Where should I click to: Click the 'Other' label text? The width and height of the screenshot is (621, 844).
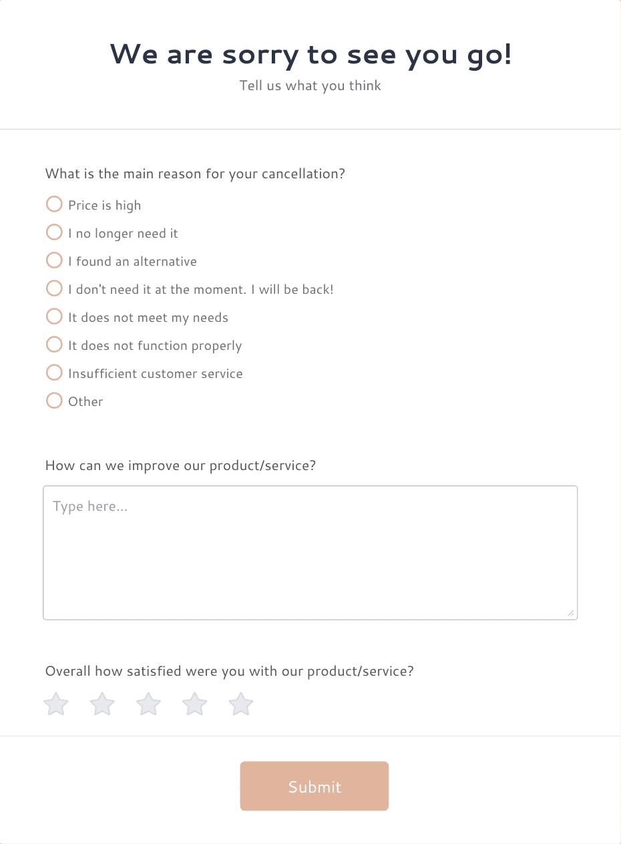pyautogui.click(x=85, y=401)
